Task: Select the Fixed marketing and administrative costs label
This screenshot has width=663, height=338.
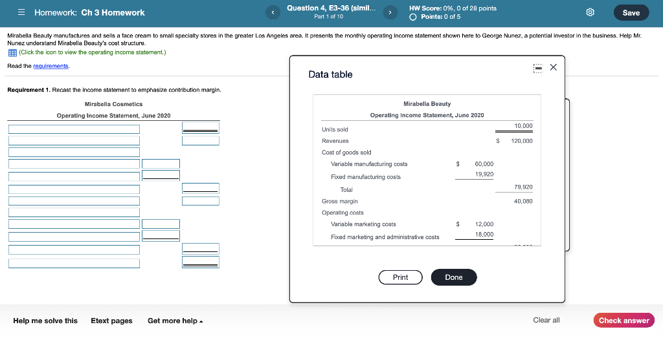Action: pos(385,237)
